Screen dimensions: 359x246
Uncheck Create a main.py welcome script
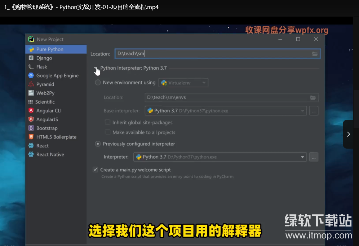[x=96, y=170]
